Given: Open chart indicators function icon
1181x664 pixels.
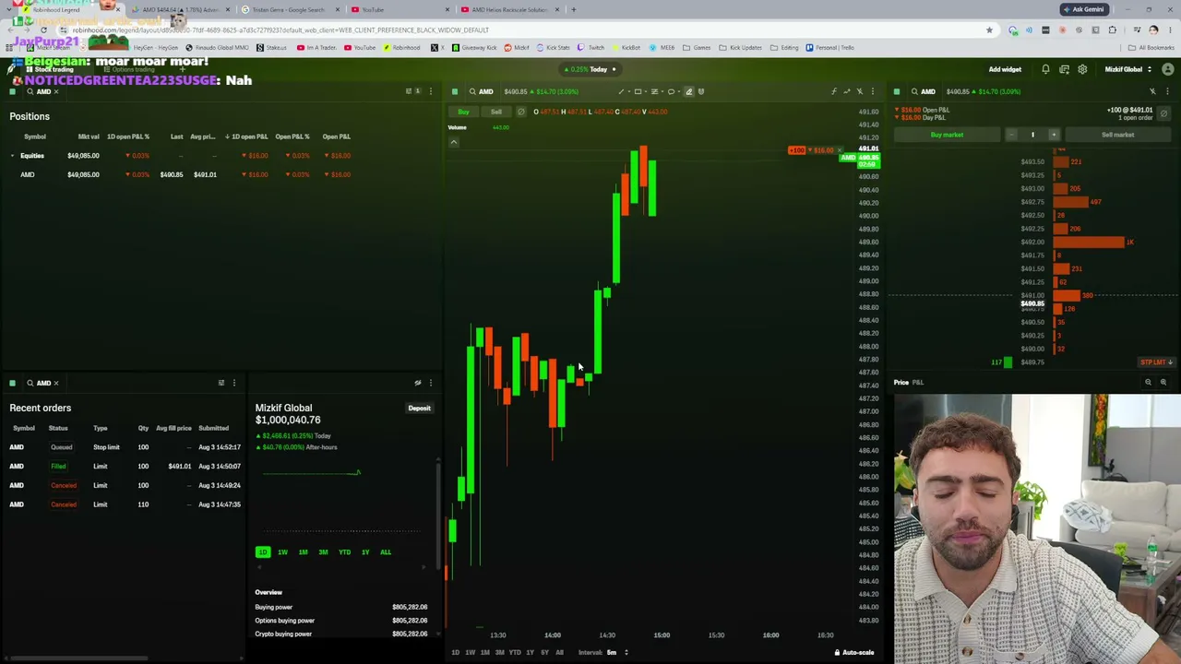Looking at the screenshot, I should (834, 91).
